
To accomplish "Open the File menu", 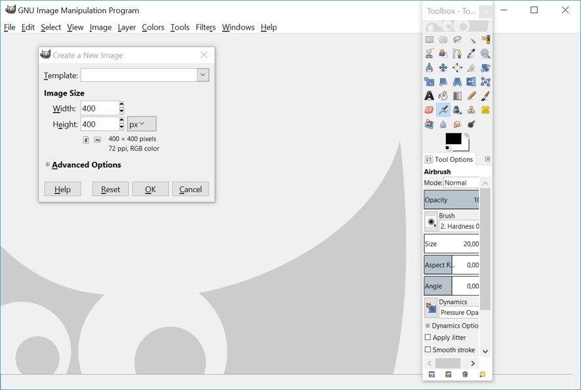I will [x=10, y=27].
